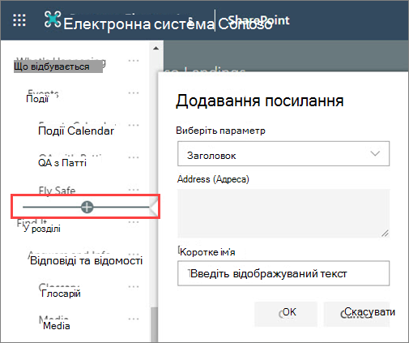The image size is (409, 343).
Task: Click the Contoso drone logo icon
Action: tap(53, 19)
